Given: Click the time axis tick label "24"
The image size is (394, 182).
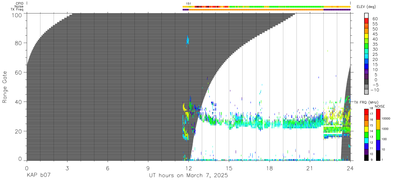Looking at the screenshot, I should tap(350, 168).
